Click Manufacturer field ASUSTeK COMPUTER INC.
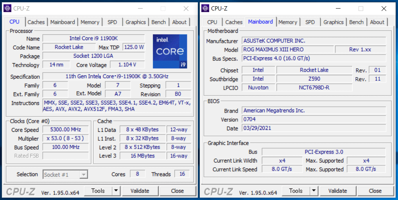This screenshot has height=200, width=398. point(314,41)
